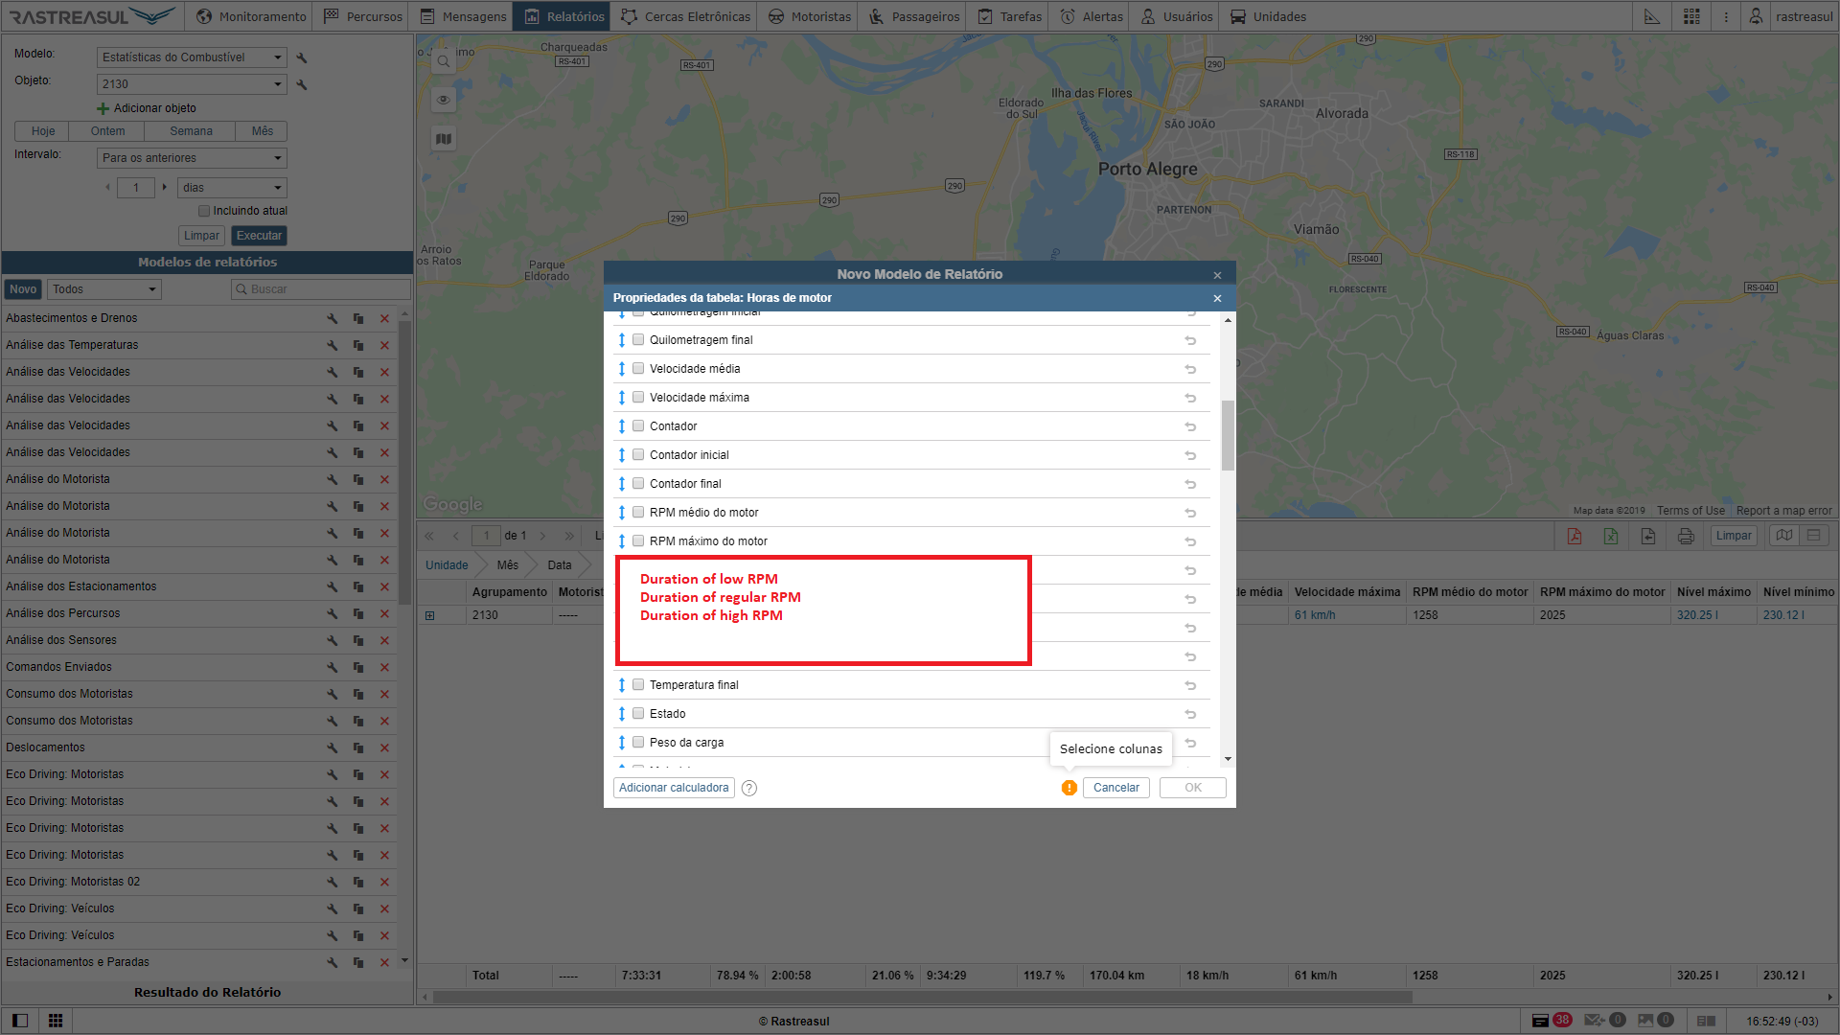
Task: Click the print report icon
Action: click(x=1686, y=536)
